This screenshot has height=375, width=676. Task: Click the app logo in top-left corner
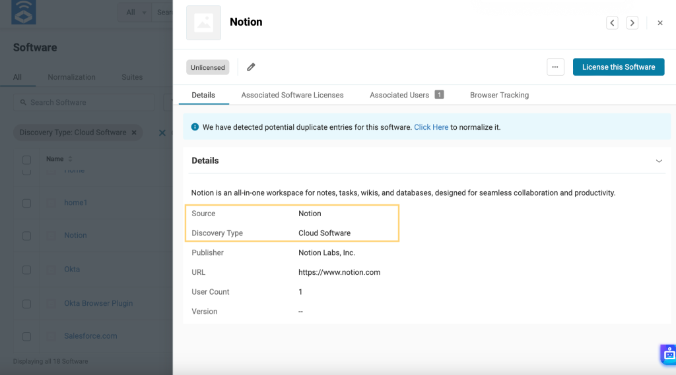(24, 12)
